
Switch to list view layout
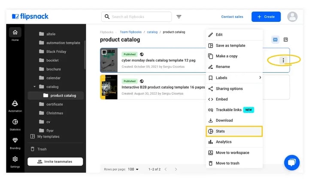[275, 39]
